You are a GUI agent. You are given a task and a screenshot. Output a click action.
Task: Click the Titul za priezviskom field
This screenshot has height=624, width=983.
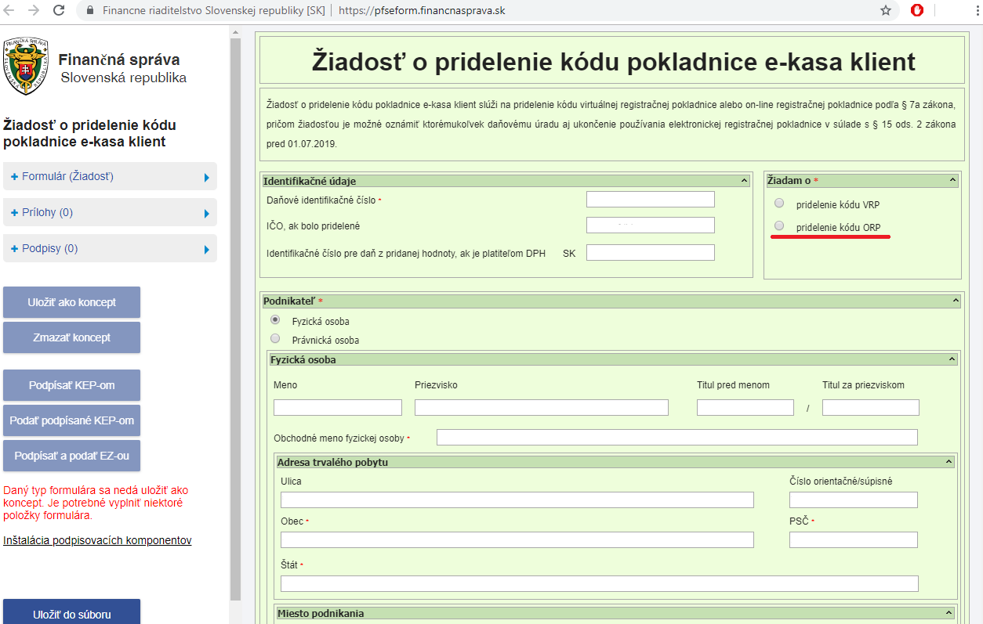click(x=871, y=407)
